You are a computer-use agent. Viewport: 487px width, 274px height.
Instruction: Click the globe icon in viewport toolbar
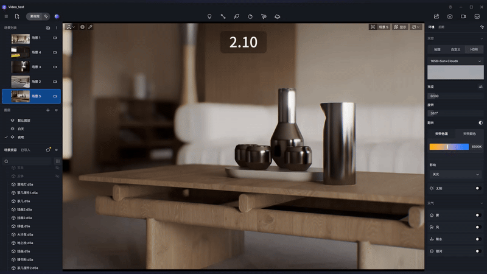point(82,27)
